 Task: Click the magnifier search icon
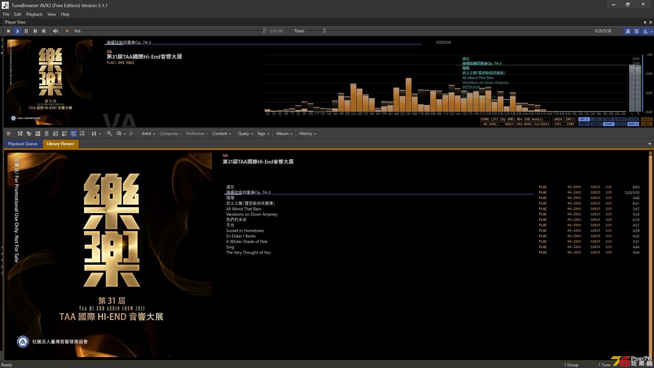click(109, 134)
